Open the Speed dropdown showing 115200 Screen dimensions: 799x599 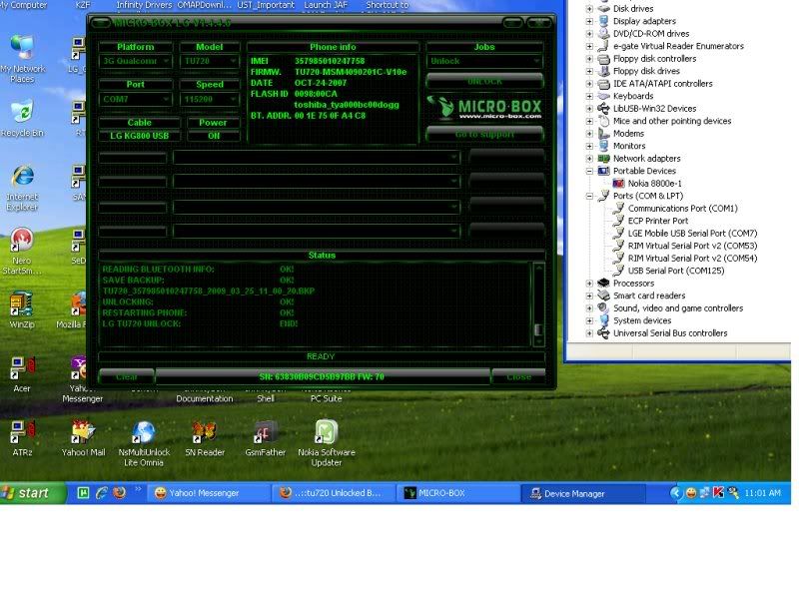(x=210, y=99)
